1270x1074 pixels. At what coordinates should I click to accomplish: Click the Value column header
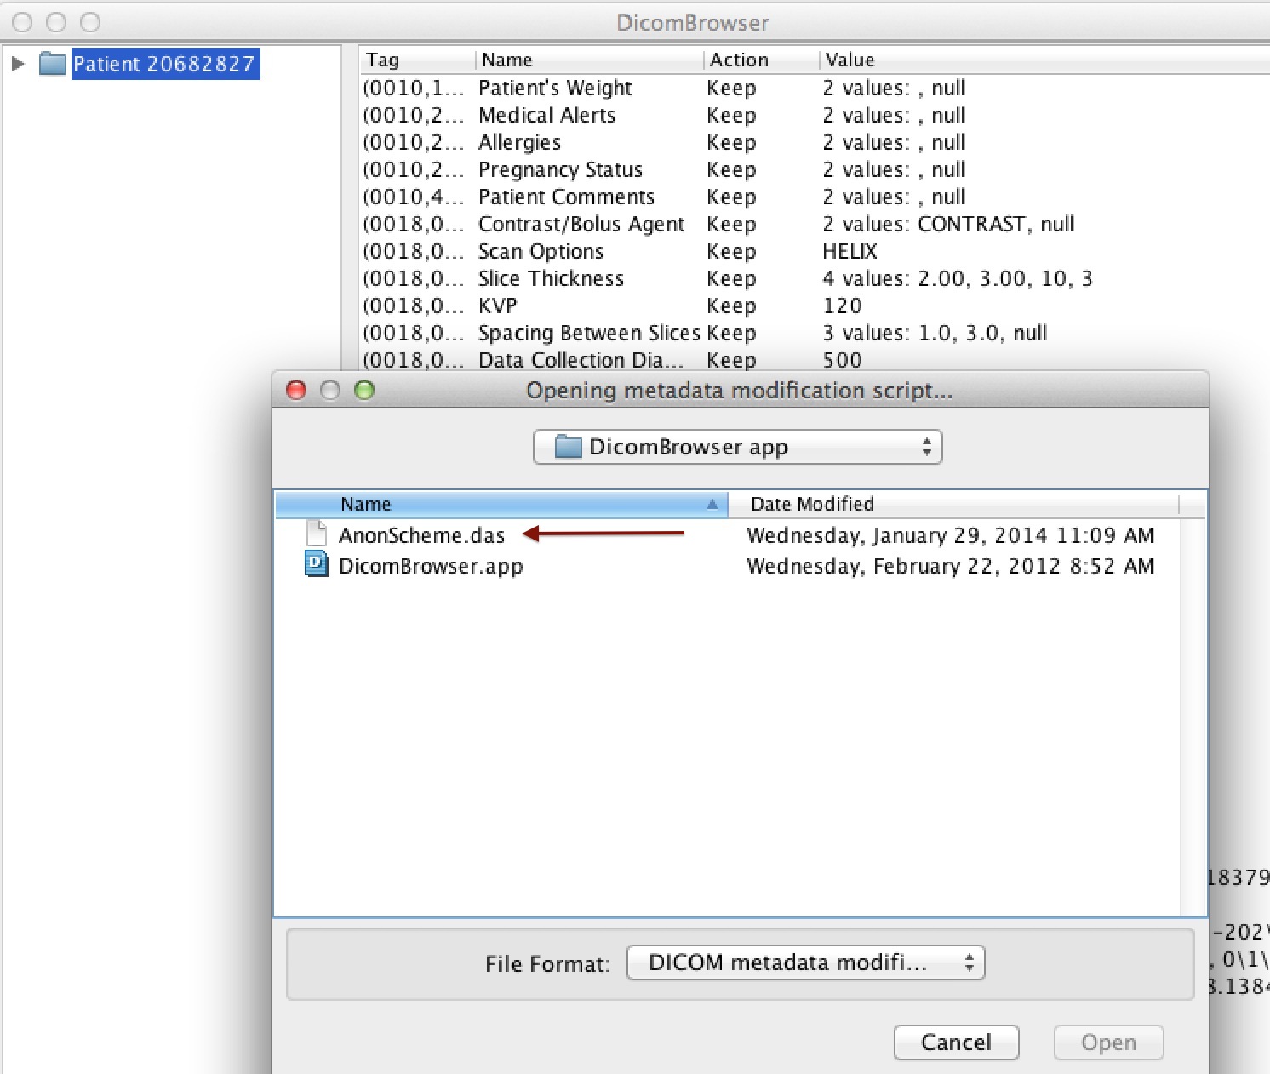click(1044, 60)
